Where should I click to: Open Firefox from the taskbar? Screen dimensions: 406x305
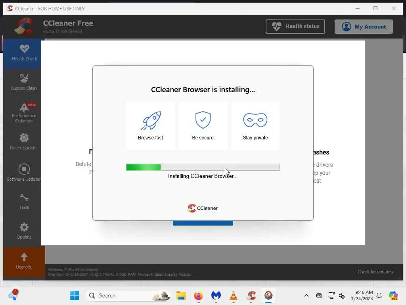coord(199,295)
